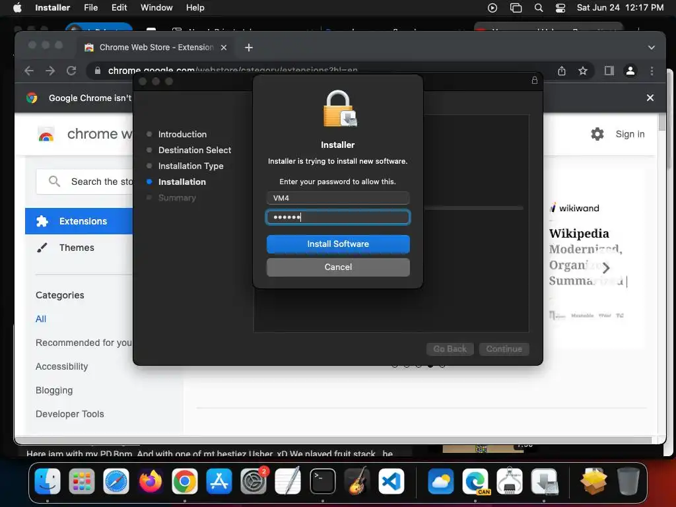Viewport: 676px width, 507px height.
Task: Open the Chrome profile icon
Action: click(x=630, y=71)
